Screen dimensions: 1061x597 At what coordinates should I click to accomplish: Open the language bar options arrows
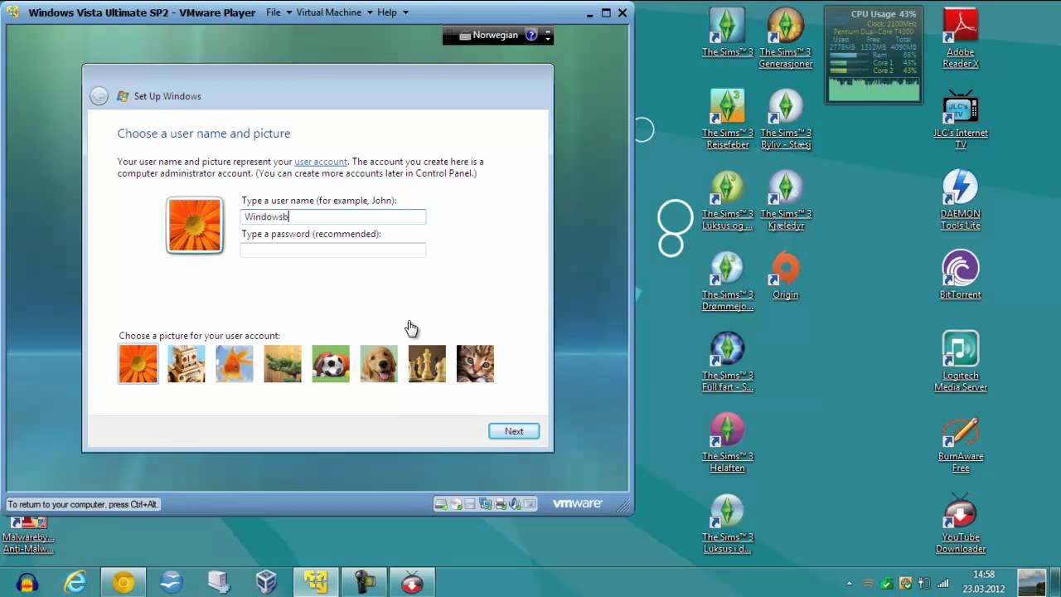(547, 36)
